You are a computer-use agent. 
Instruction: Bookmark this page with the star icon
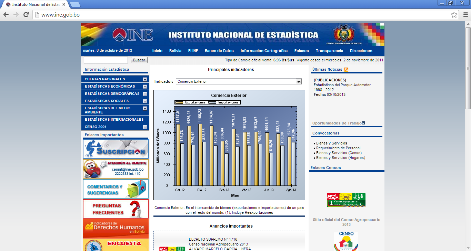coord(454,14)
